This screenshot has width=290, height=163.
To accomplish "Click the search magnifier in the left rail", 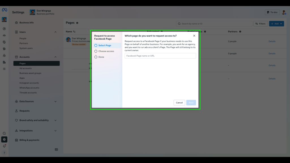I will (4, 133).
